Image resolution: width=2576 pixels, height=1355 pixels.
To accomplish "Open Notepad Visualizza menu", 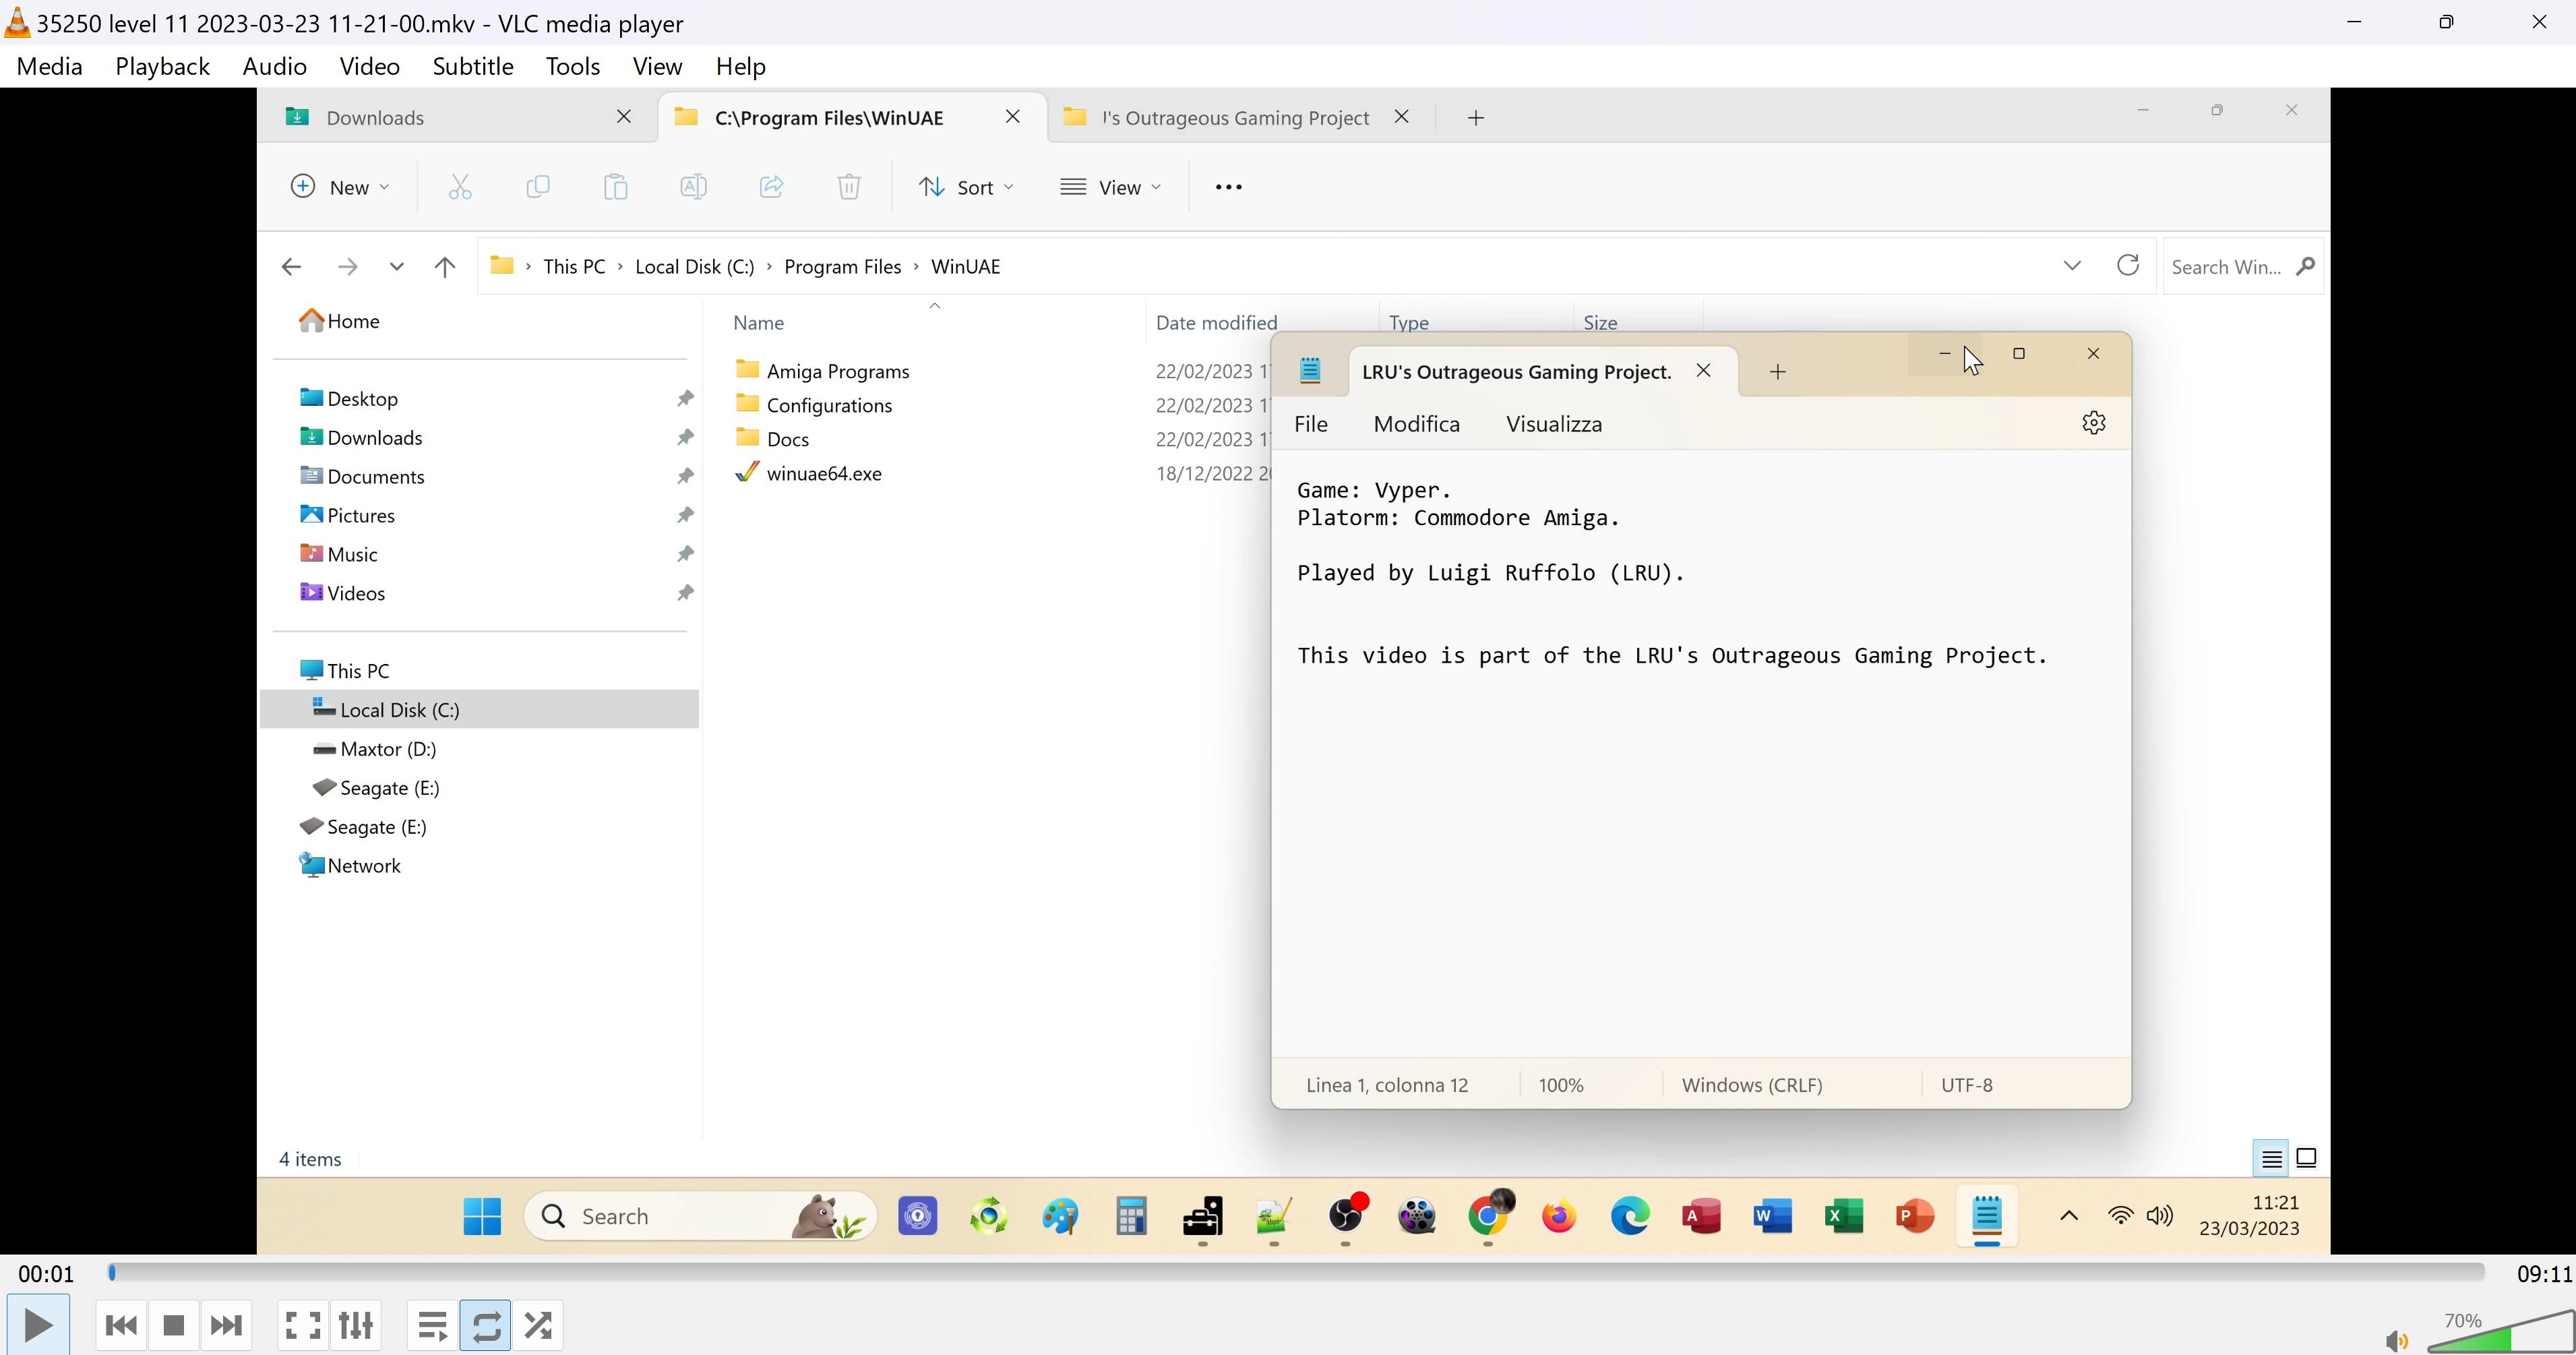I will 1554,424.
